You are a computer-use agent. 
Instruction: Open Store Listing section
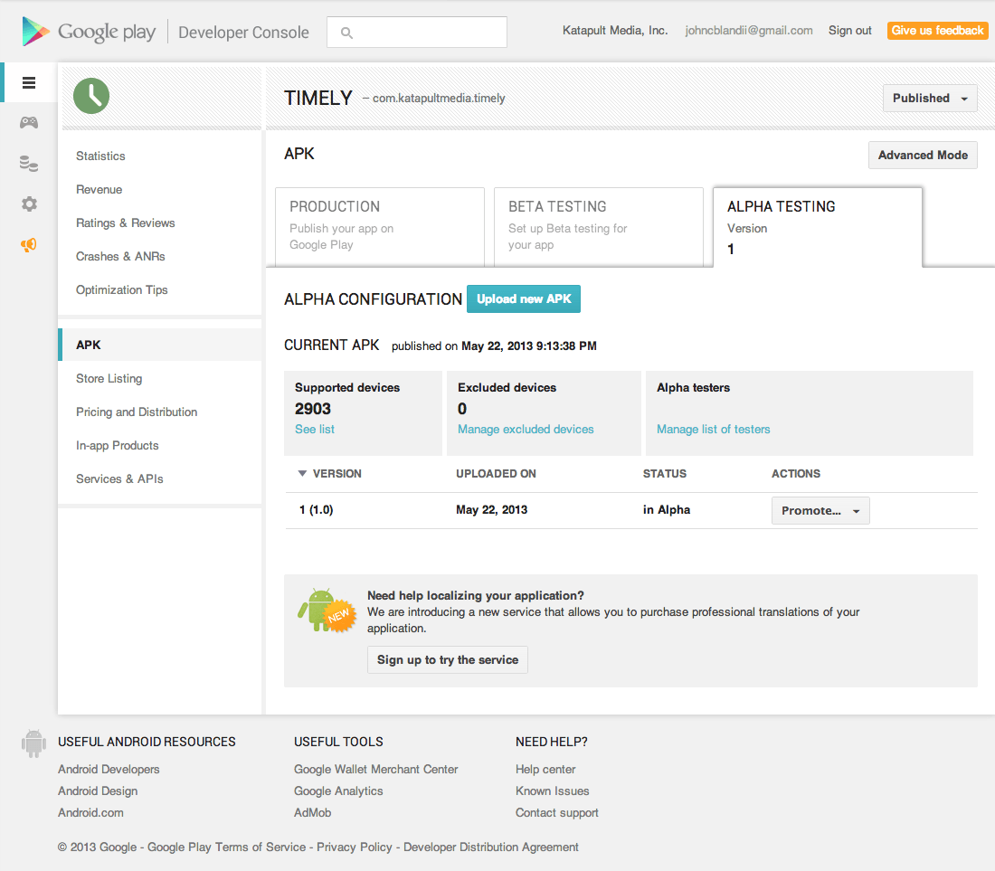click(109, 379)
